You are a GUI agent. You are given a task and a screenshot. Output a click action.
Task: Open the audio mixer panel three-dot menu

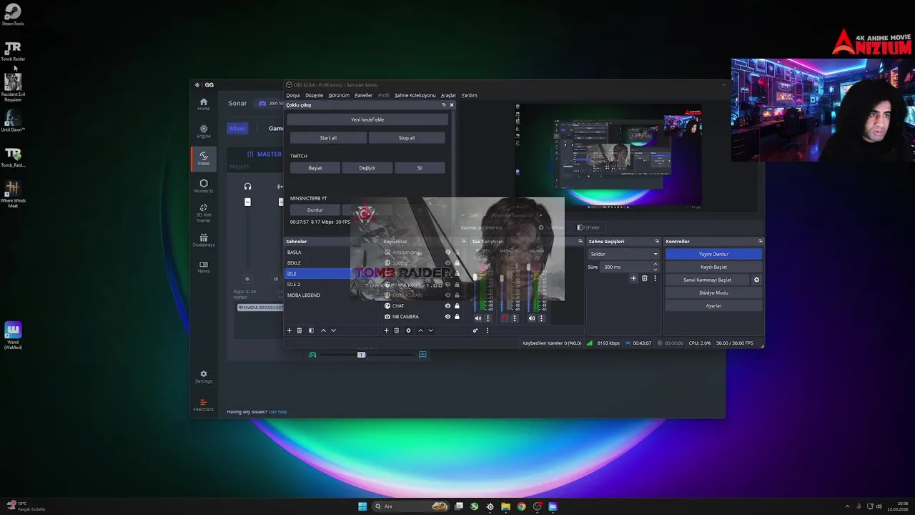[x=488, y=330]
